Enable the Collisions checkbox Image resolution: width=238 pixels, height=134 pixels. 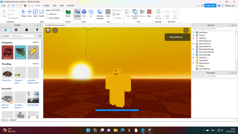(47, 14)
